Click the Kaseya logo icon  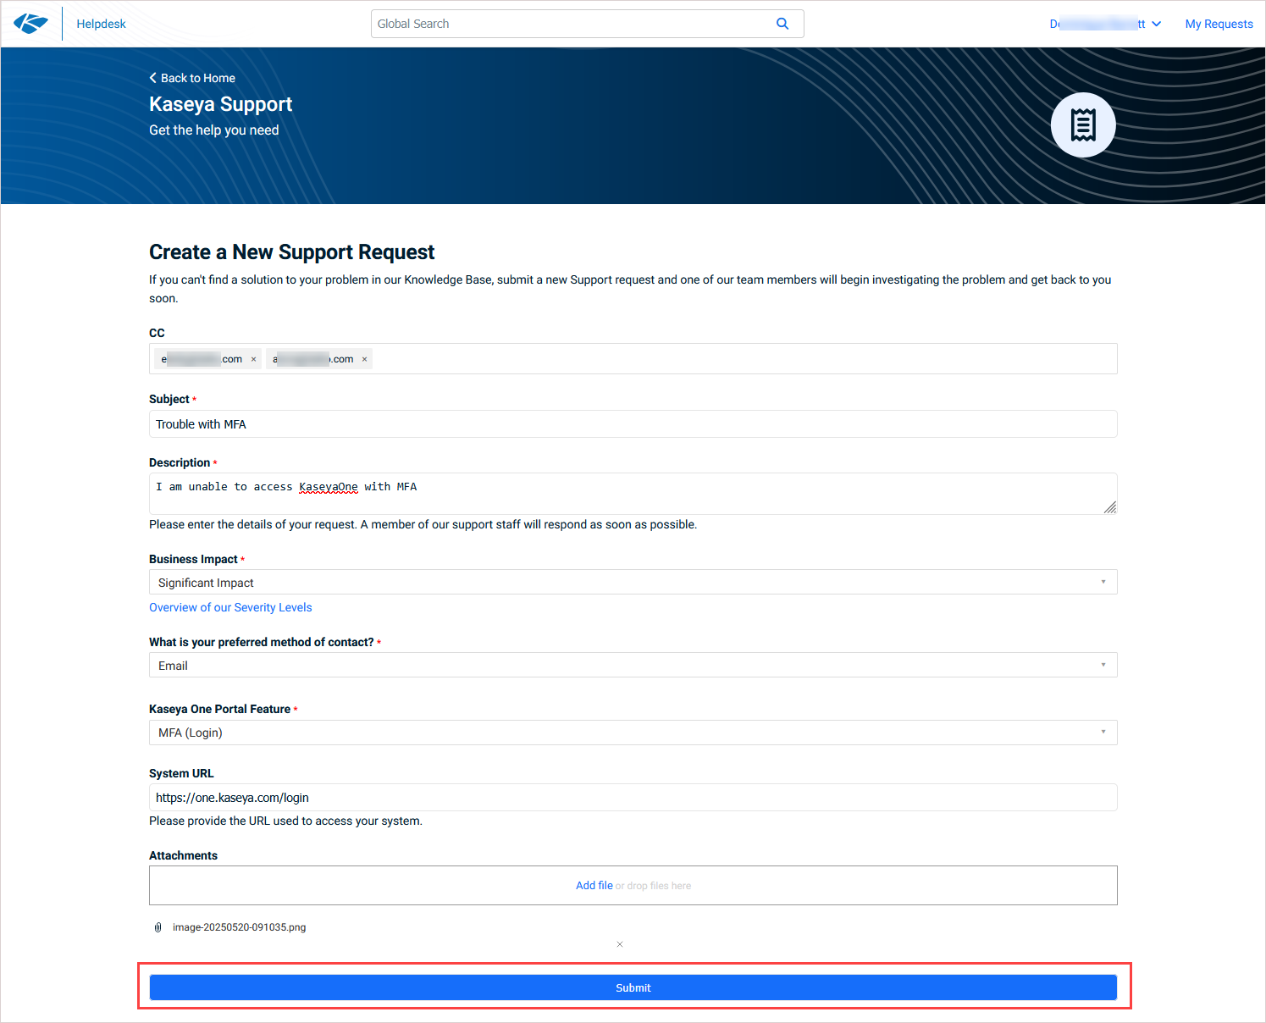tap(30, 24)
